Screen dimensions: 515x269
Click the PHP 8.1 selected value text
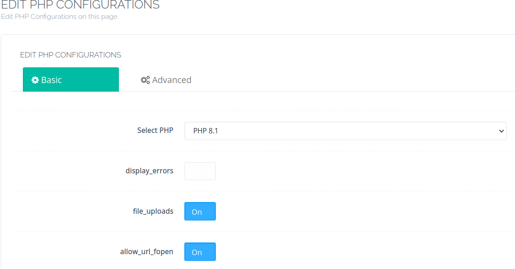(205, 131)
